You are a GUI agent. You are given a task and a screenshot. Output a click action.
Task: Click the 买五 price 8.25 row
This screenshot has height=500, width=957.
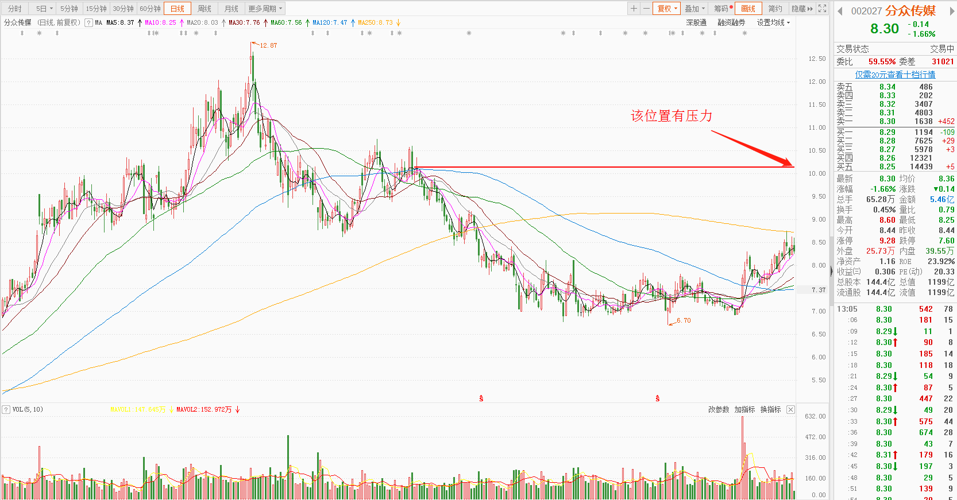[895, 167]
